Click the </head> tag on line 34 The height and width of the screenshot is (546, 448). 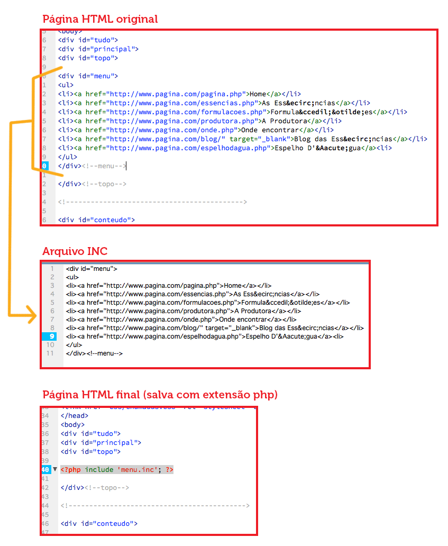point(75,416)
